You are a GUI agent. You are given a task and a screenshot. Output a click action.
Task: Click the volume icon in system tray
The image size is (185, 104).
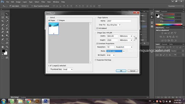[x=167, y=101]
